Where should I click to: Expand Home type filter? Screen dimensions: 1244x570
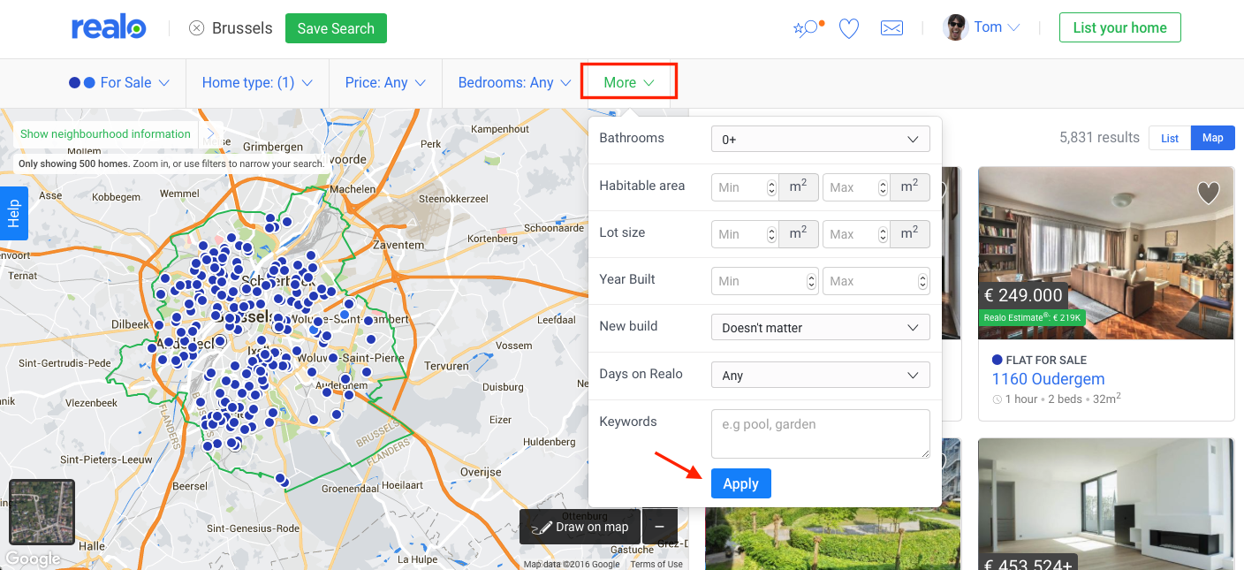[x=257, y=82]
